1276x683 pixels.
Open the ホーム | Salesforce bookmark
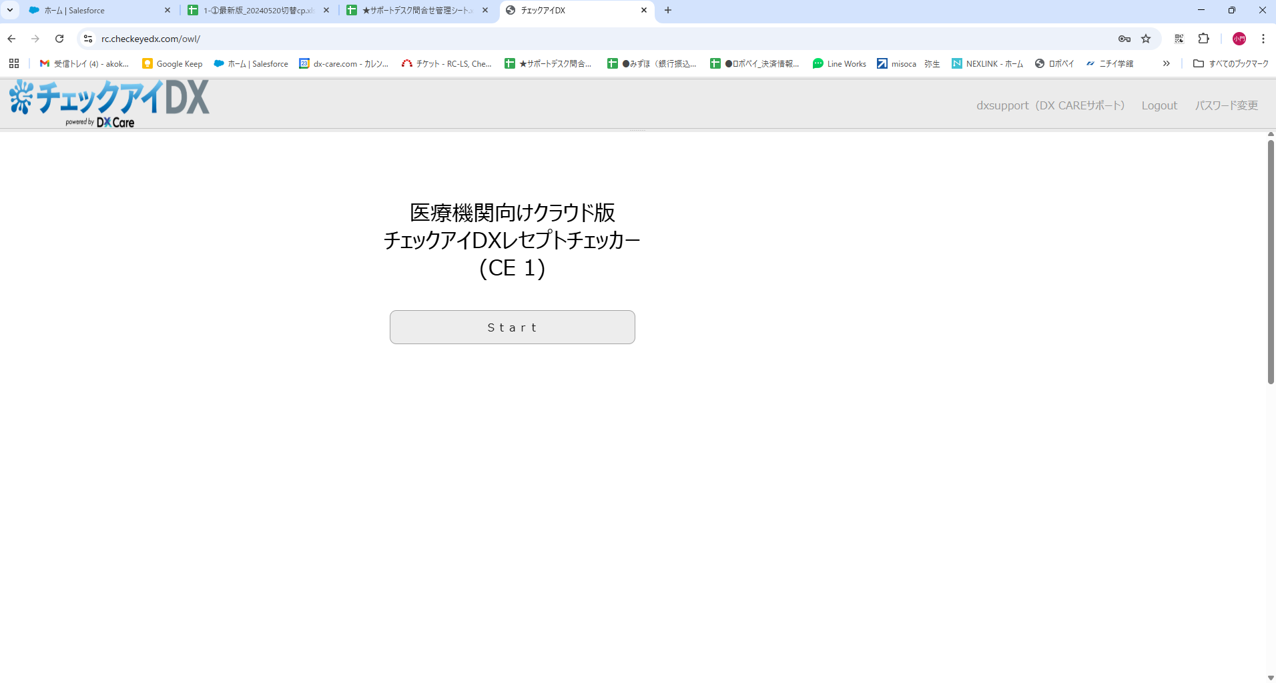pyautogui.click(x=251, y=64)
